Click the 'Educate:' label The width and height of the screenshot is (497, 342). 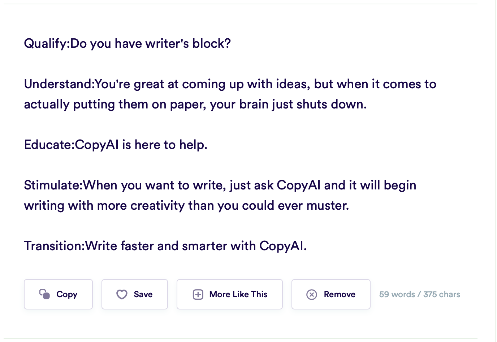coord(49,145)
